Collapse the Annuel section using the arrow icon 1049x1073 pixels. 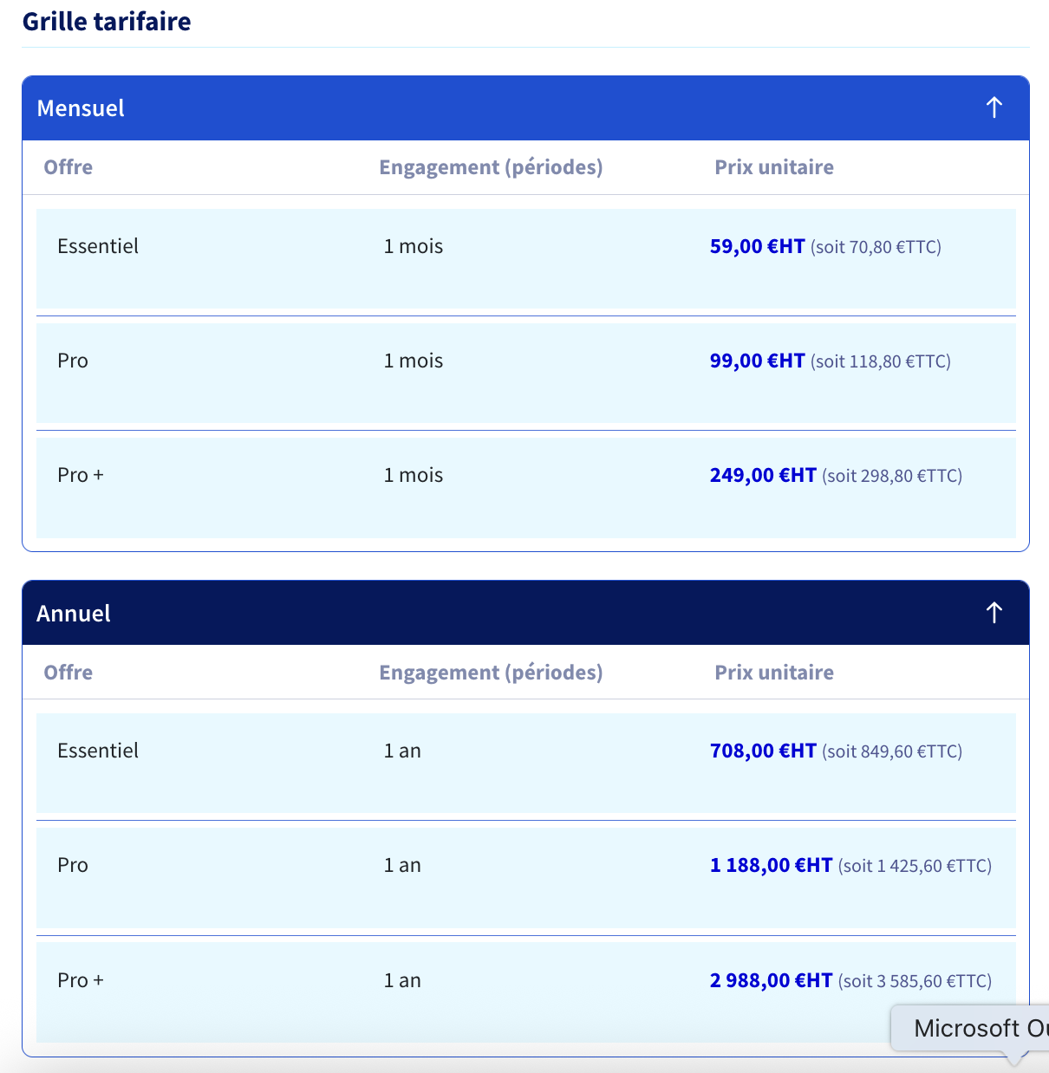click(x=994, y=613)
